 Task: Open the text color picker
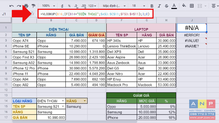click(x=174, y=6)
